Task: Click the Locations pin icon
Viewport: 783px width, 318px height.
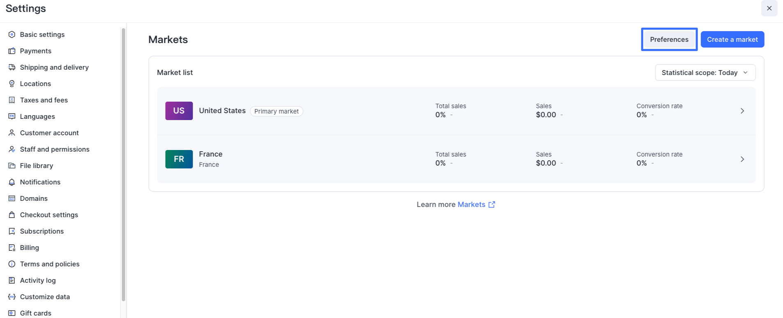Action: (x=12, y=84)
